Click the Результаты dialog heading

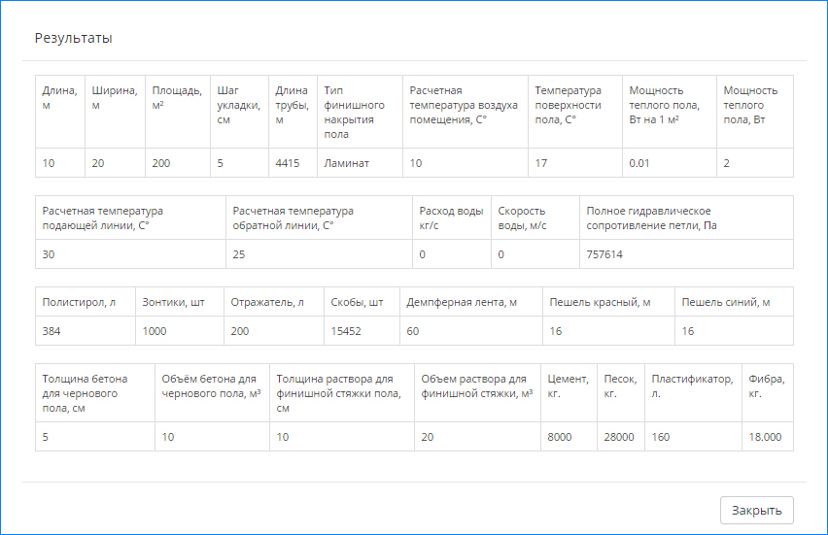coord(73,39)
